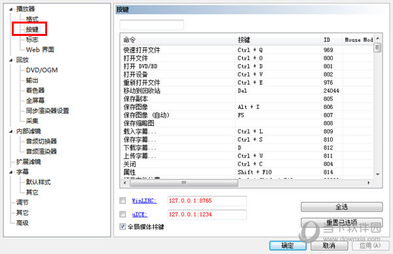This screenshot has width=393, height=254.
Task: Collapse the 字幕 tree node
Action: (10, 172)
